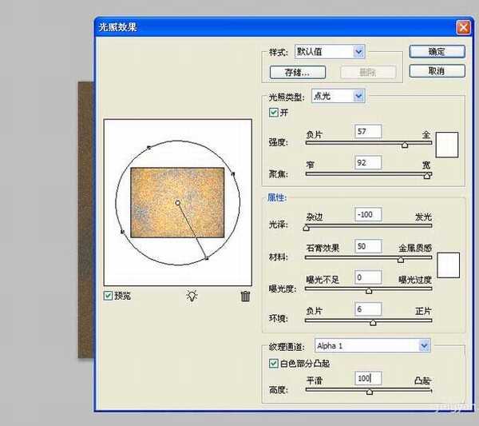Open the 样式 style dropdown
The width and height of the screenshot is (479, 426).
(x=358, y=52)
